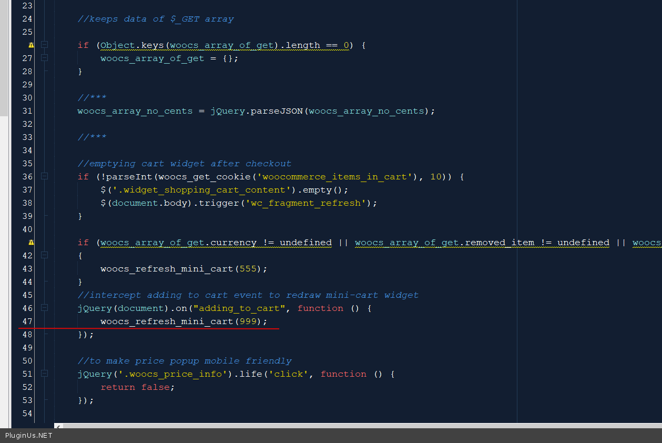Click the horizontal scrollbar left arrow
The height and width of the screenshot is (443, 662).
(58, 426)
